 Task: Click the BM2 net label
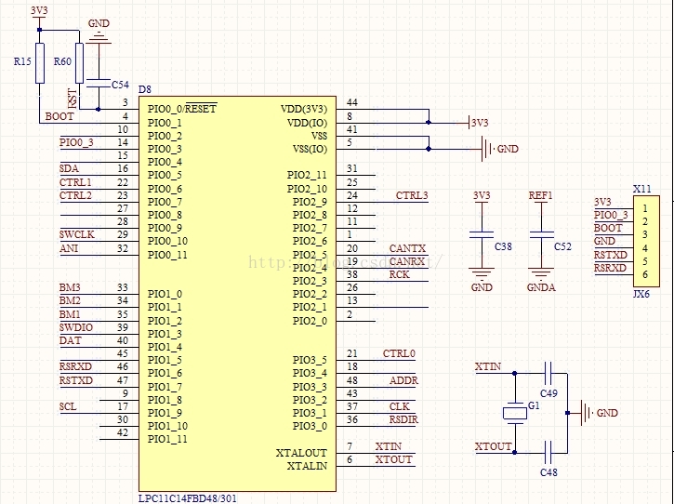(x=70, y=300)
